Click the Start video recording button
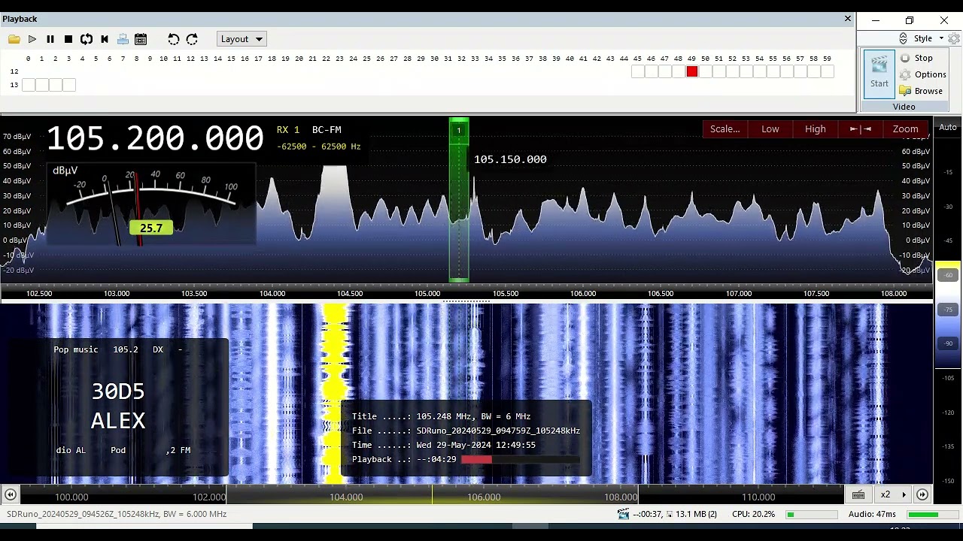Image resolution: width=963 pixels, height=541 pixels. 879,74
